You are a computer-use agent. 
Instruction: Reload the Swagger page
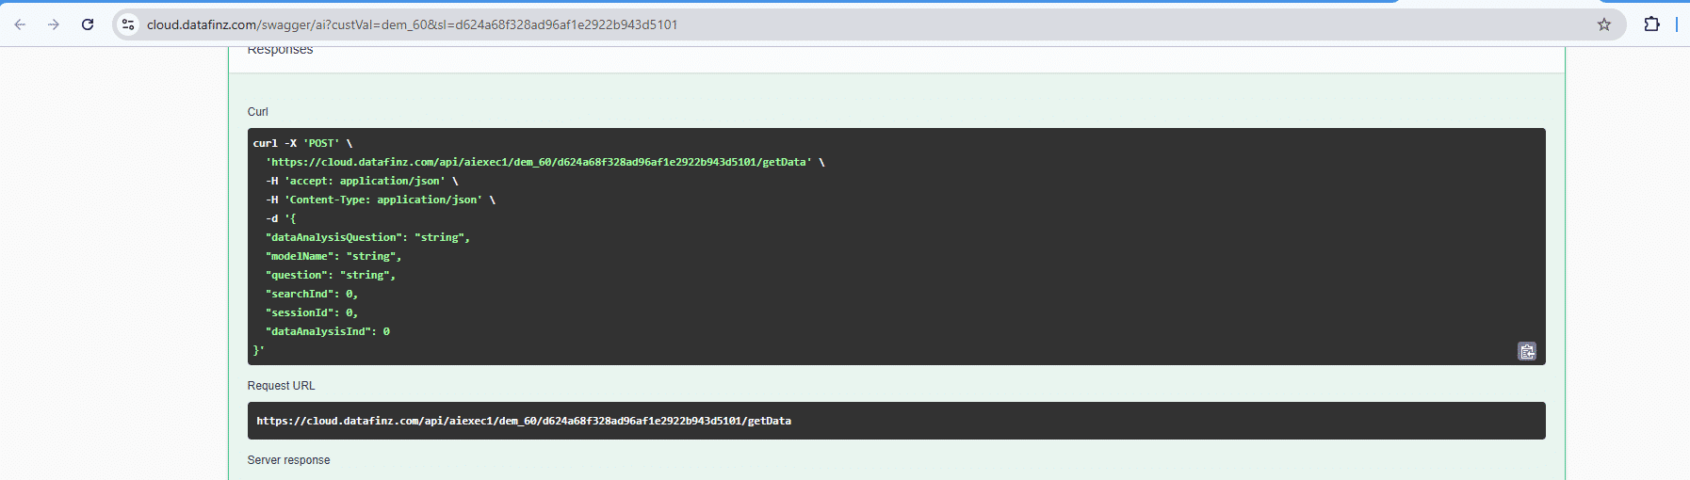(88, 24)
